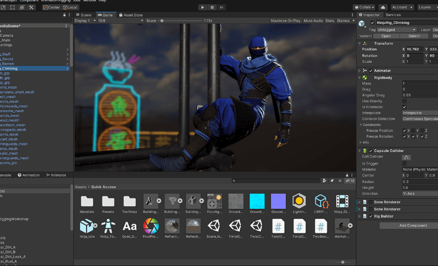Image resolution: width=438 pixels, height=266 pixels.
Task: Open the custom editor tools icon
Action: click(x=32, y=7)
